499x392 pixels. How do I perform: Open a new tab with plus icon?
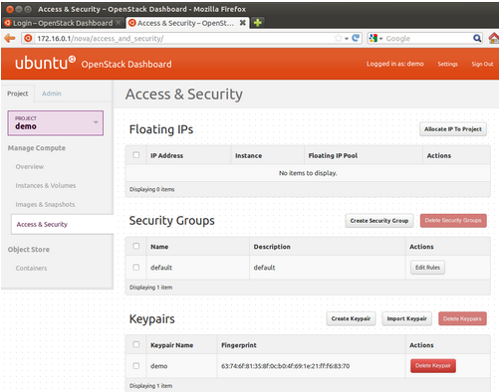click(258, 23)
